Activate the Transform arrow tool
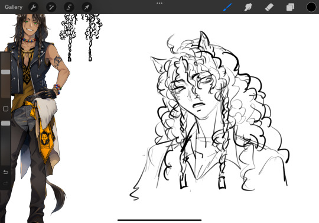The image size is (319, 223). click(87, 7)
